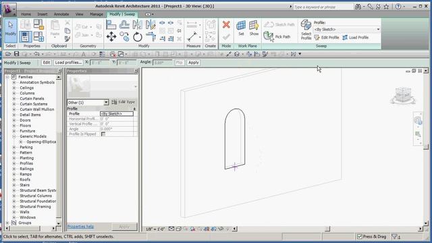Open the Home ribbon tab
This screenshot has width=432, height=243.
tap(26, 14)
